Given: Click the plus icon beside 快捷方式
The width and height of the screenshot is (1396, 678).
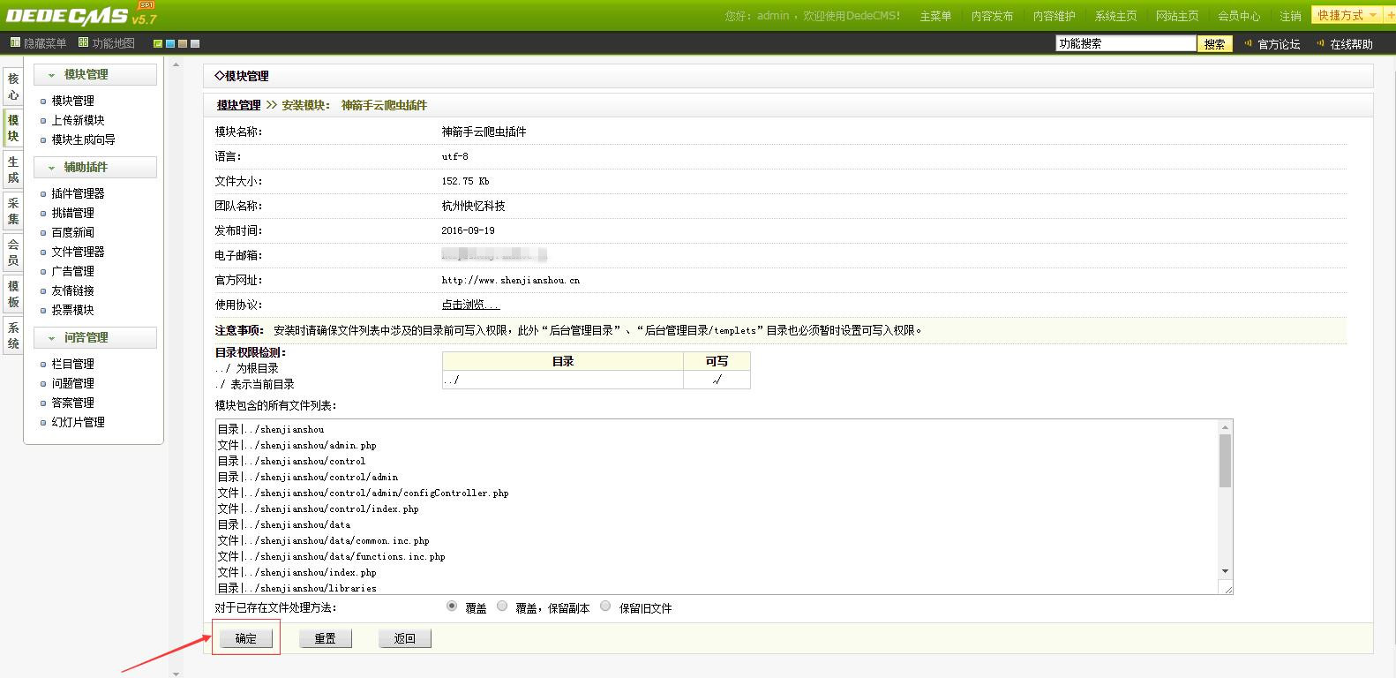Looking at the screenshot, I should pos(1389,16).
